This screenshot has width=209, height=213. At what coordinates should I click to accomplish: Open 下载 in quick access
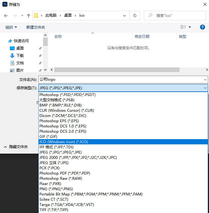20,56
